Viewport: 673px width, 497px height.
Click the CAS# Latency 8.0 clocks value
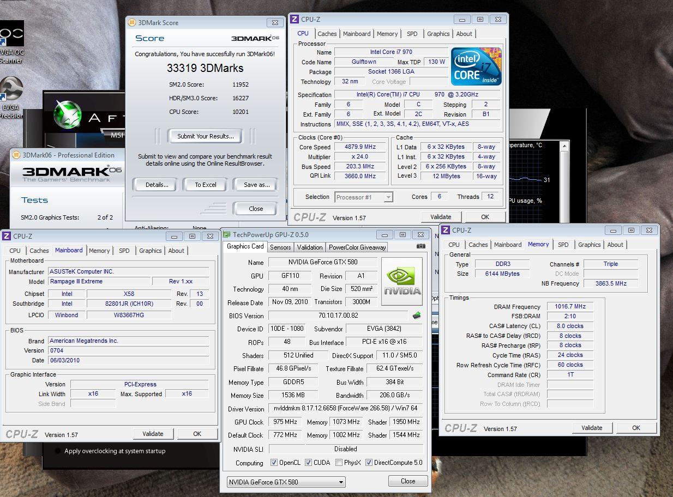[570, 326]
